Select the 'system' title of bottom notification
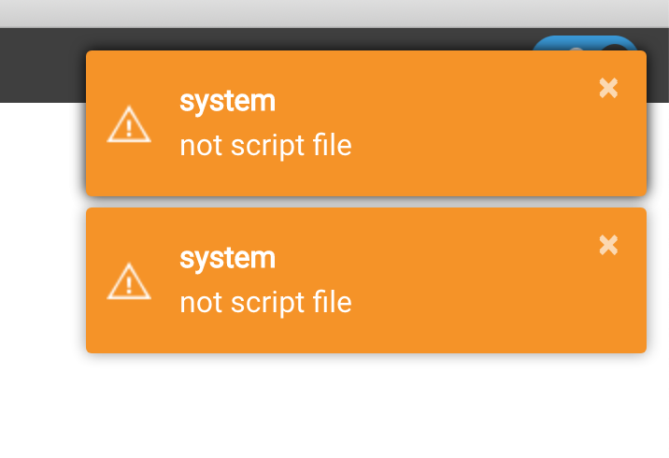The height and width of the screenshot is (458, 669). [227, 258]
